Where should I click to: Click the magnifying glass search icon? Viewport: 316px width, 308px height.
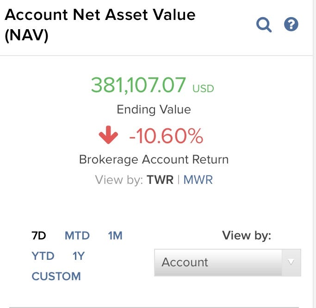click(264, 25)
